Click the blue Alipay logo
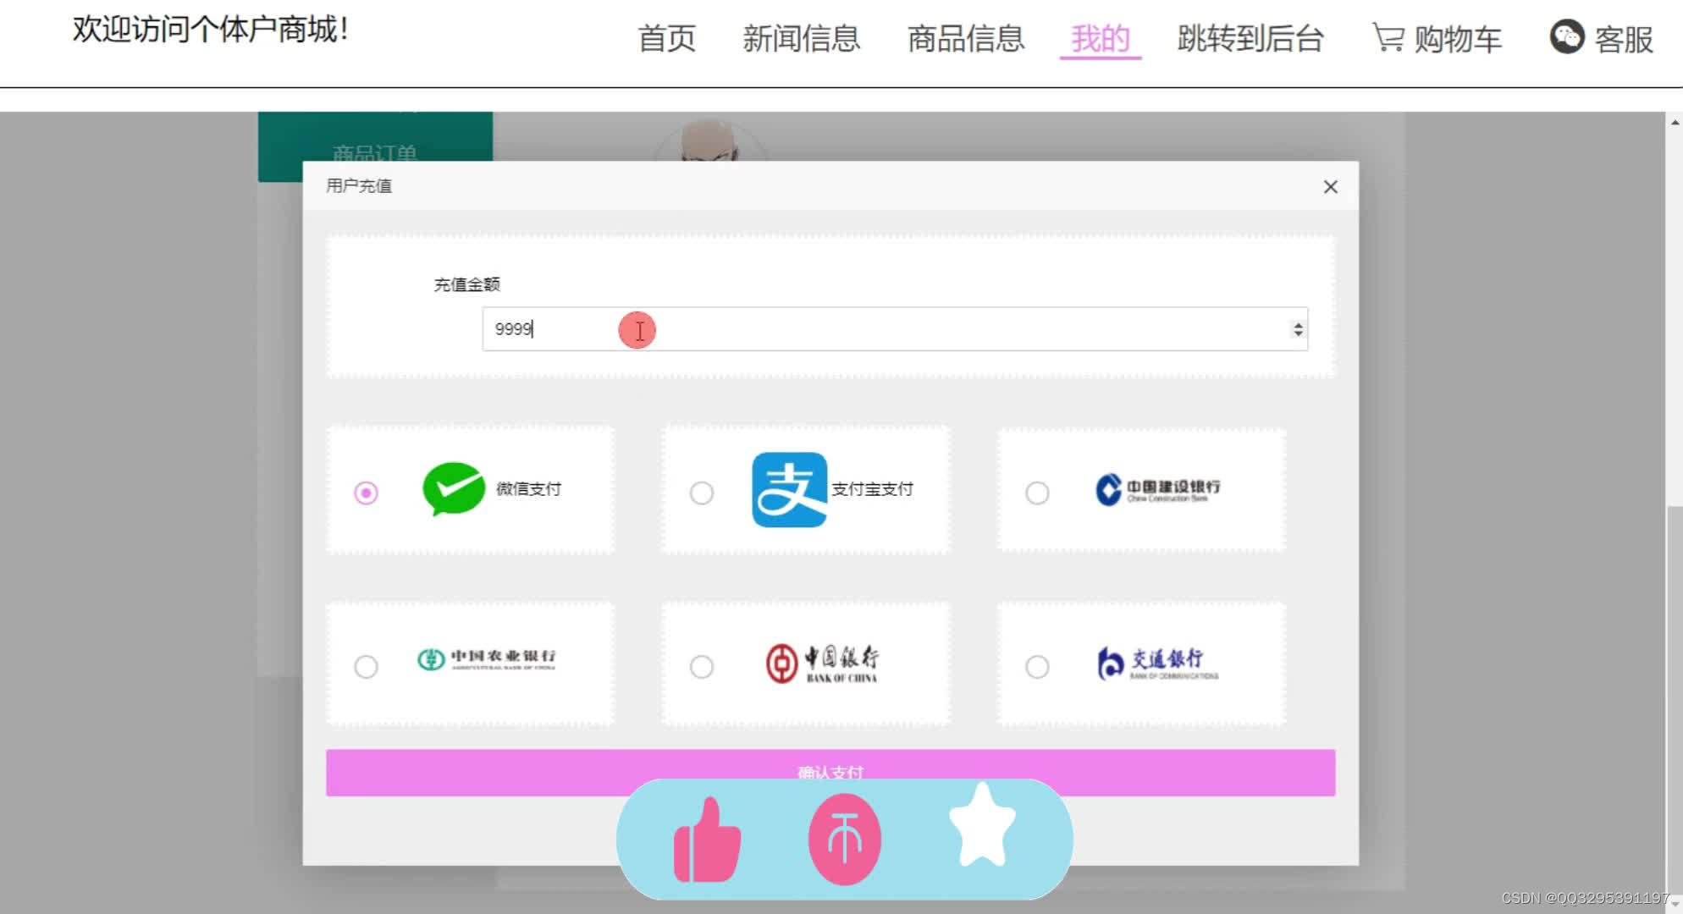The image size is (1683, 914). click(789, 490)
